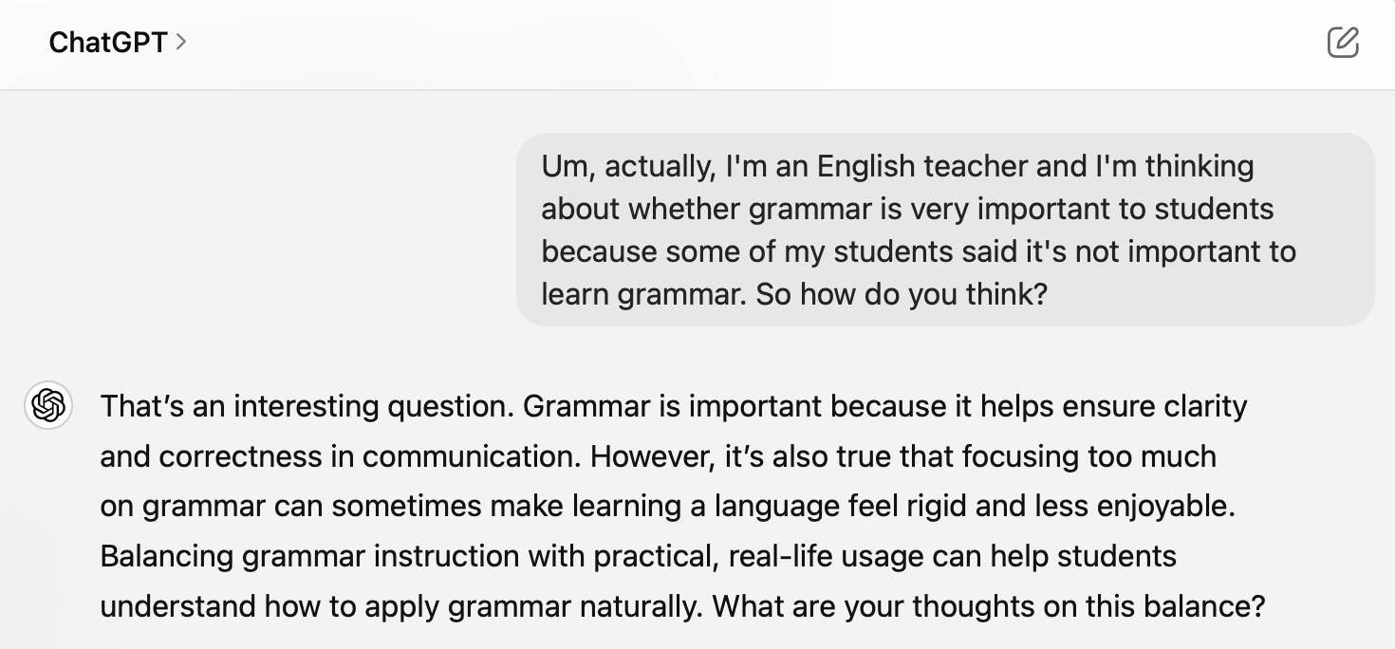Click the ChatGPT logo avatar beside the response
Screen dimensions: 1395x649
(x=48, y=406)
